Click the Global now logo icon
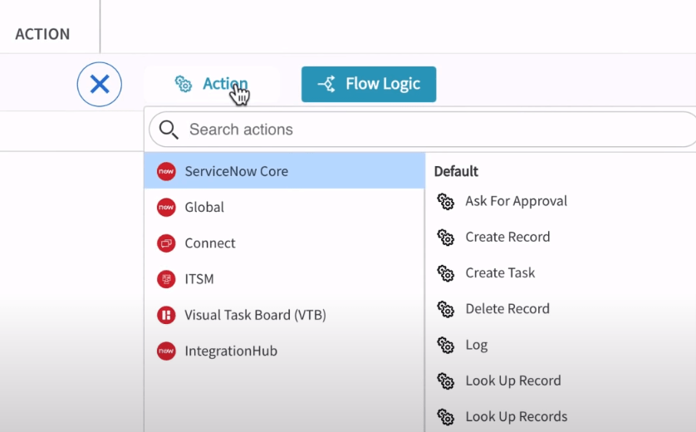 166,208
